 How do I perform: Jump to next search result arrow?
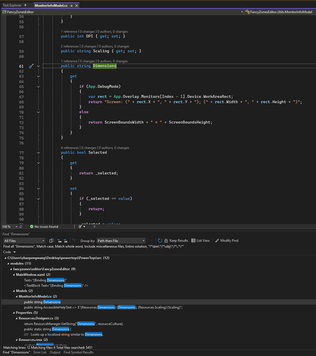coord(65,241)
